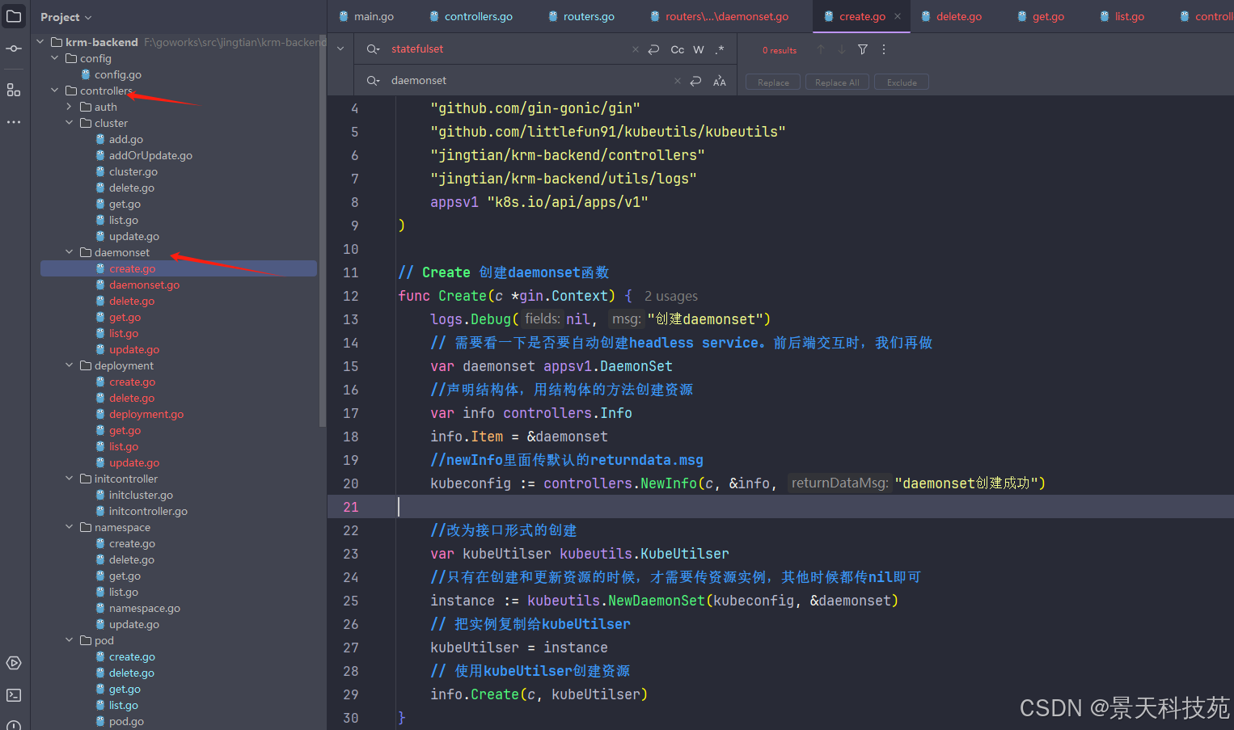This screenshot has width=1234, height=730.
Task: Click the '2 usages' inlay hint
Action: click(x=671, y=296)
